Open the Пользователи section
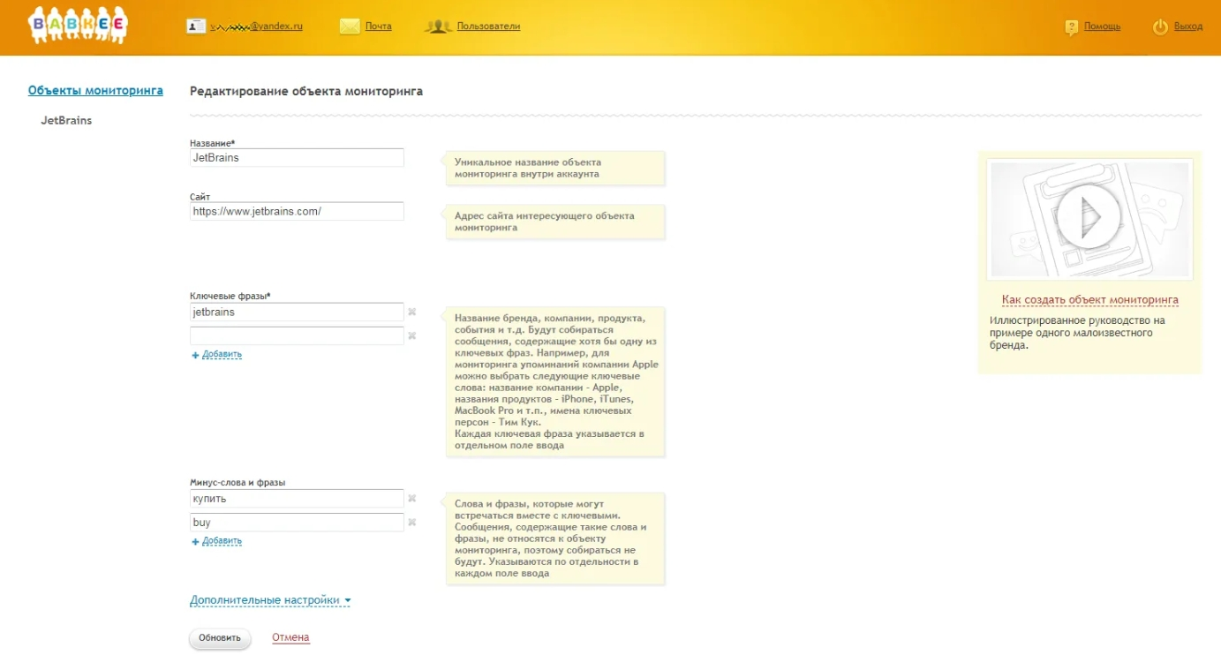1221x655 pixels. click(488, 26)
